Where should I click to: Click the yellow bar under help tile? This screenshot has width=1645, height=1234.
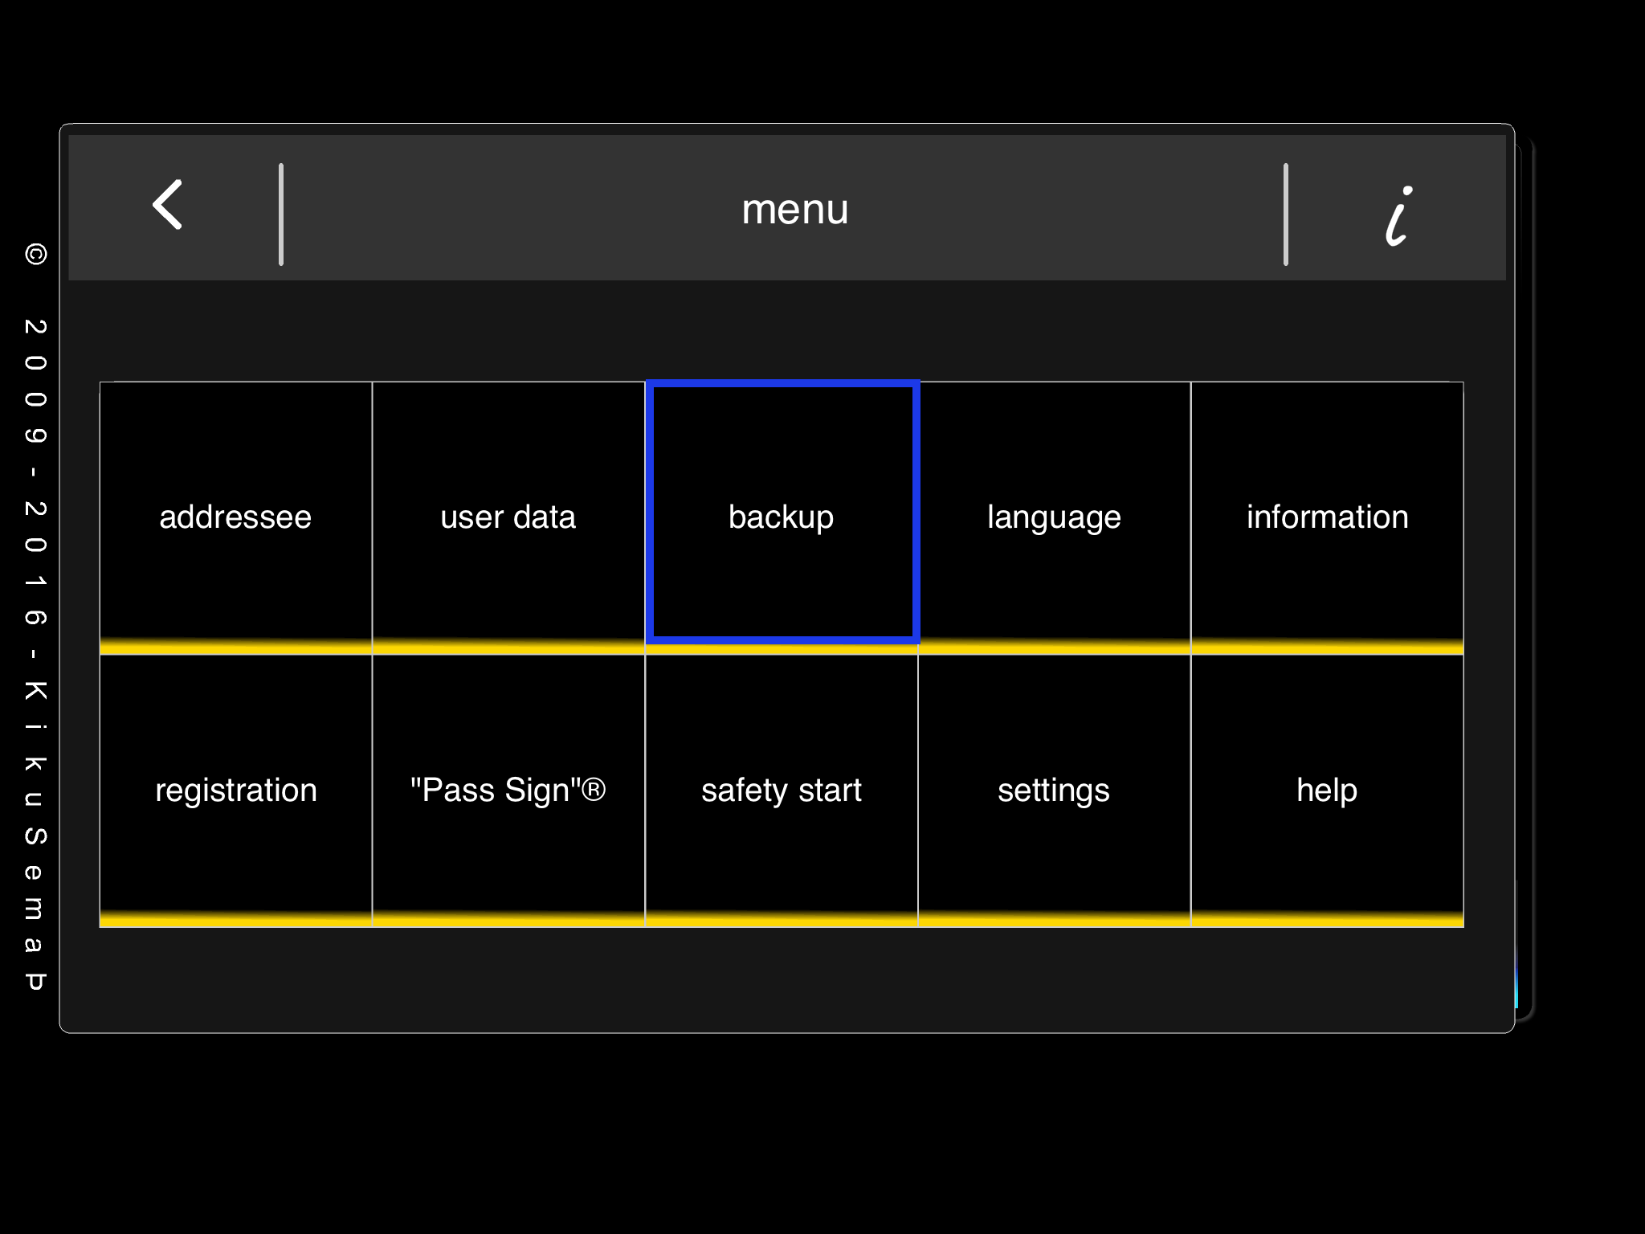(1327, 919)
